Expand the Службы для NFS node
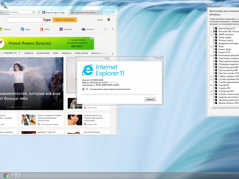The height and width of the screenshot is (179, 239). coord(211,91)
